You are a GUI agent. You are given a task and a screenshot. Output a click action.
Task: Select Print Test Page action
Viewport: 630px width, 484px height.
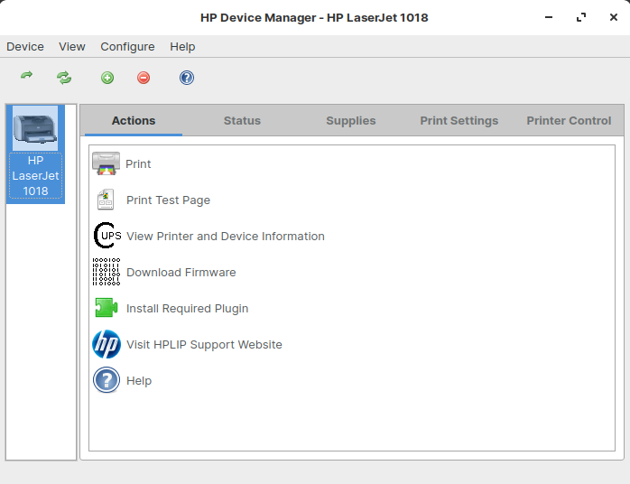click(168, 200)
